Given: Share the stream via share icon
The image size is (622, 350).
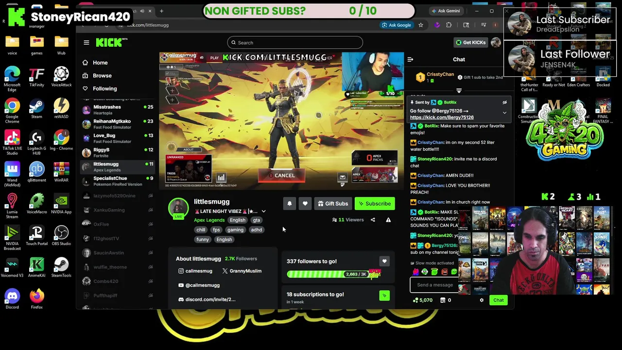Looking at the screenshot, I should click(x=373, y=220).
